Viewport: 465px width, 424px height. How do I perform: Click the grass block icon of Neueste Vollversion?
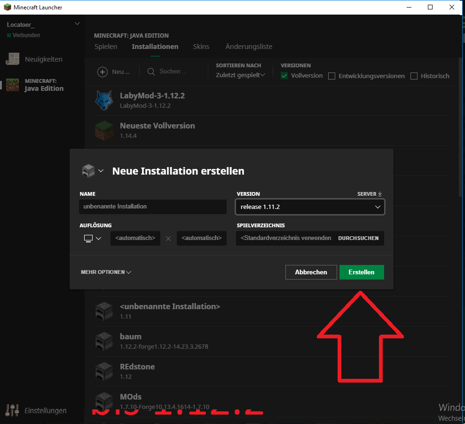click(x=104, y=130)
